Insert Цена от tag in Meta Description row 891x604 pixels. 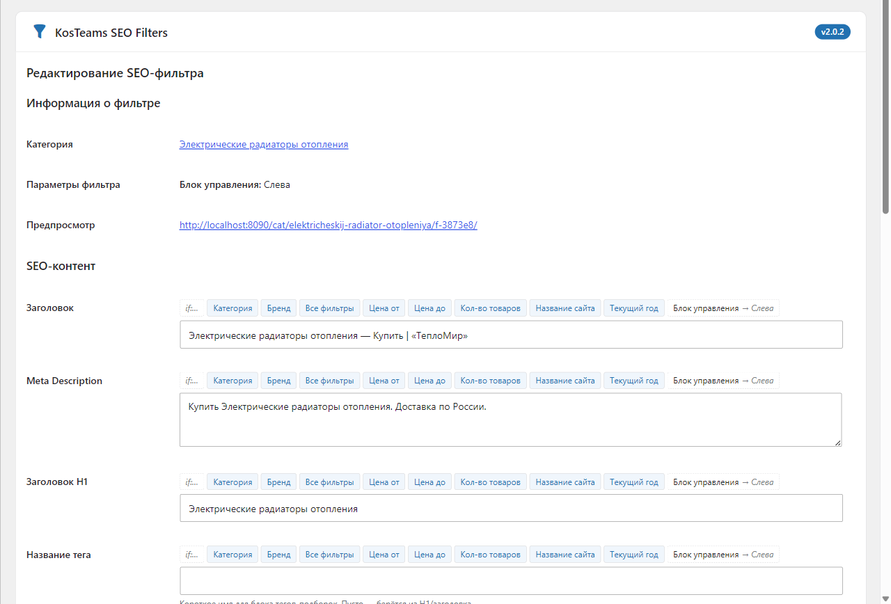click(x=384, y=381)
